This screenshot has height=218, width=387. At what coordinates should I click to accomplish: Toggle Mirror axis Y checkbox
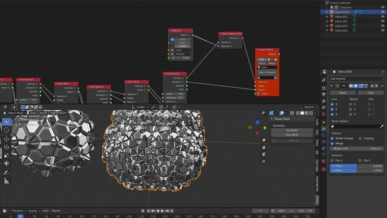(332, 109)
